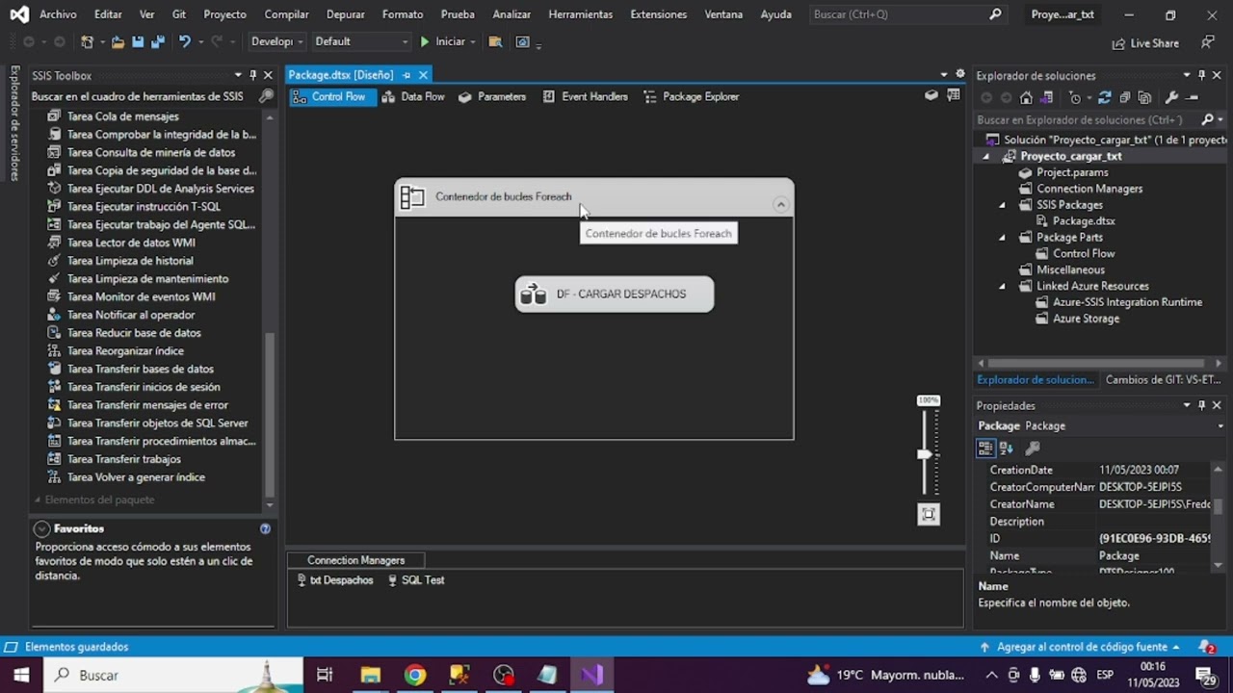
Task: Click the New Project toolbar icon
Action: click(x=87, y=41)
